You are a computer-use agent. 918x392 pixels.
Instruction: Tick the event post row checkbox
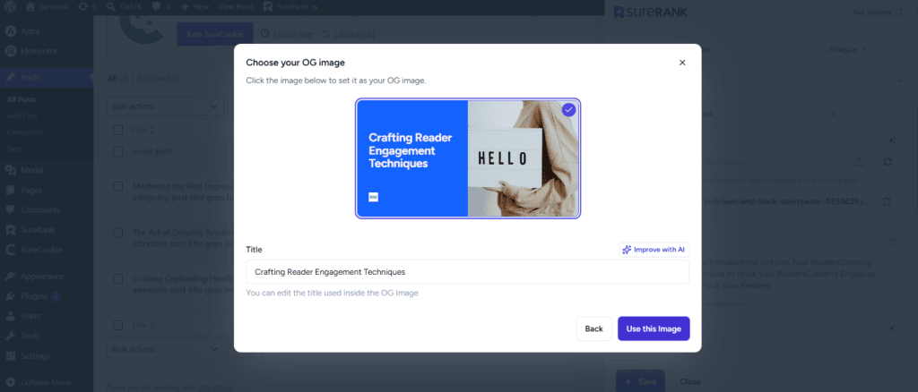tap(118, 151)
